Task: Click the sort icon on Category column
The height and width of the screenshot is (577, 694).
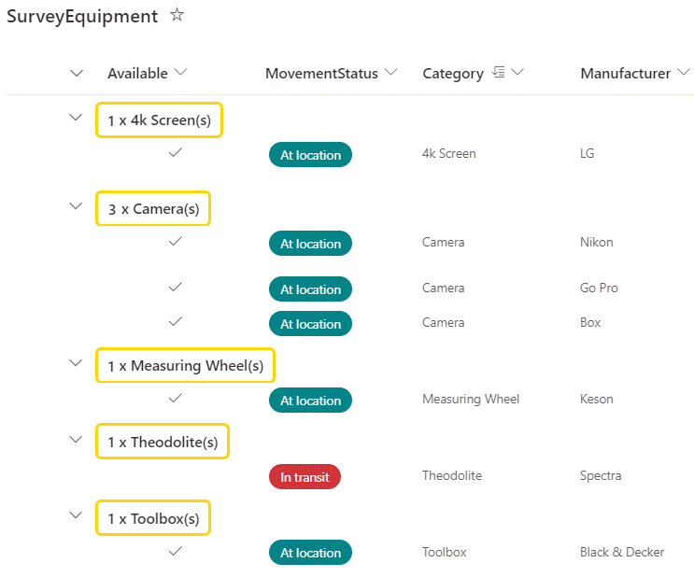Action: (x=499, y=73)
